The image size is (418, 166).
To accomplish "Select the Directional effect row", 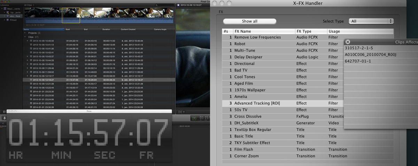I will coord(308,64).
